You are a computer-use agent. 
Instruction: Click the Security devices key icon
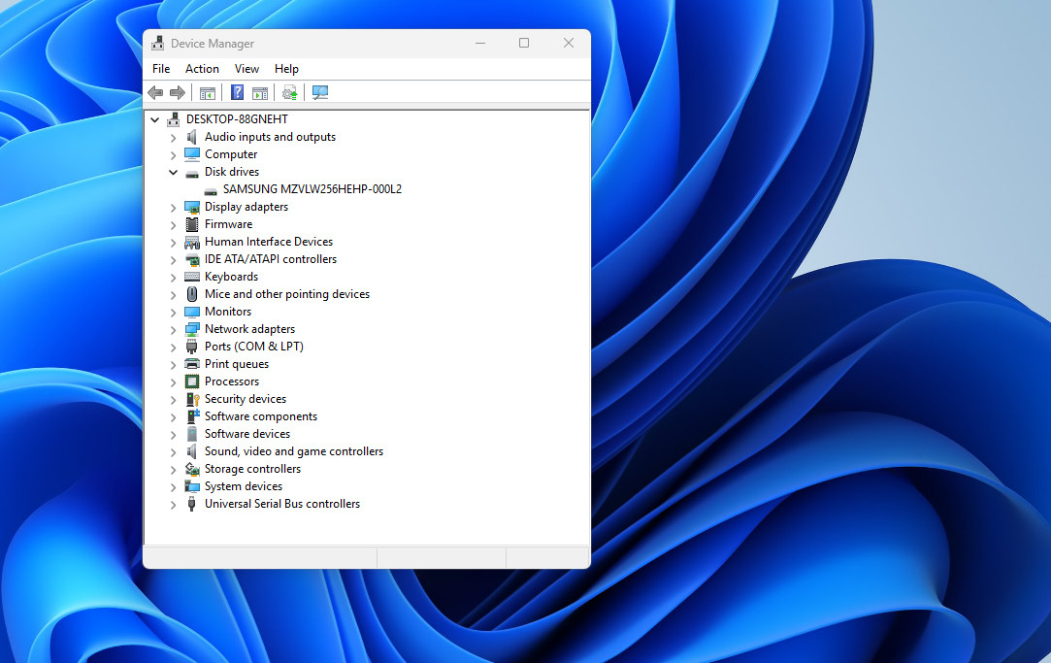[192, 399]
